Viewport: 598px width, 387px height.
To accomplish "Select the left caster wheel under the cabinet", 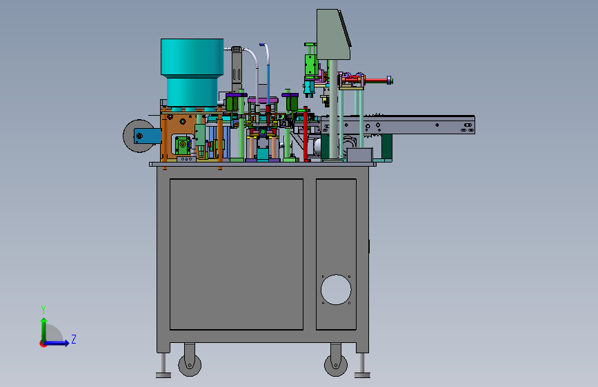I will [x=190, y=364].
